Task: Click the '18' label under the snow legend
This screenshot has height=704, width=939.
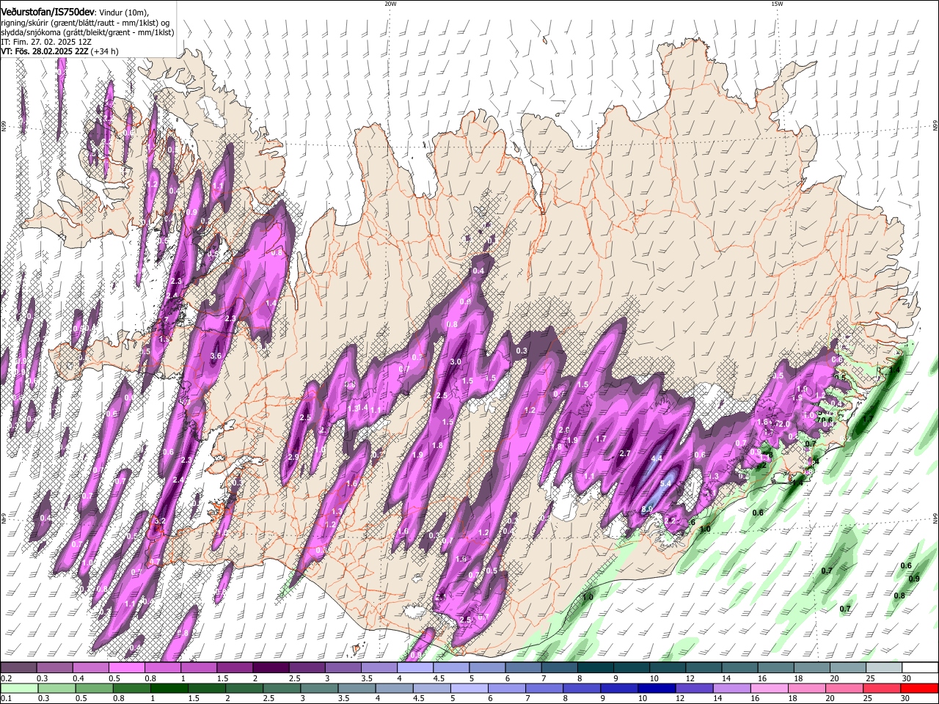Action: [797, 678]
